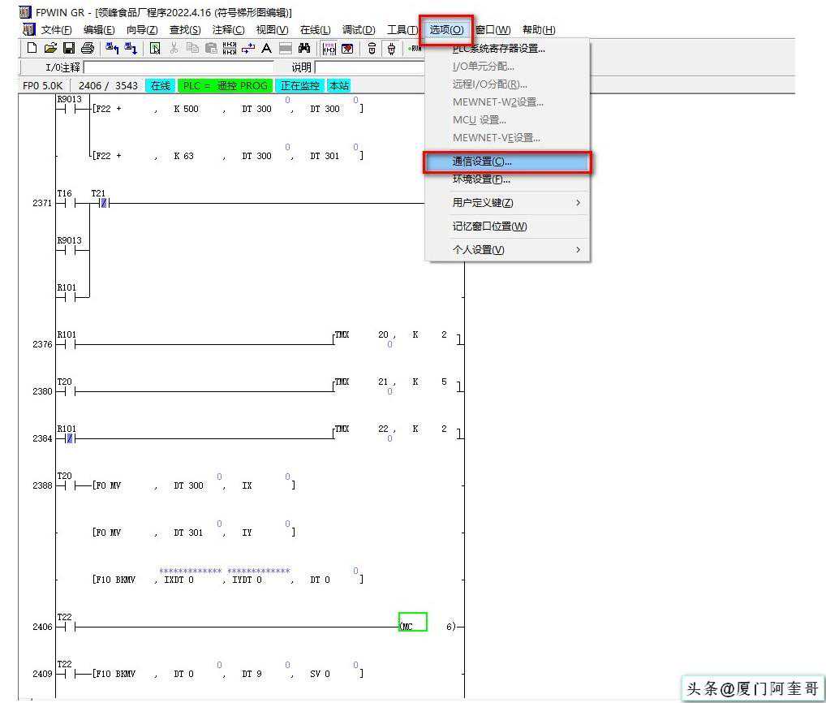Viewport: 826px width, 703px height.
Task: Click the green MC cursor cell
Action: click(412, 623)
